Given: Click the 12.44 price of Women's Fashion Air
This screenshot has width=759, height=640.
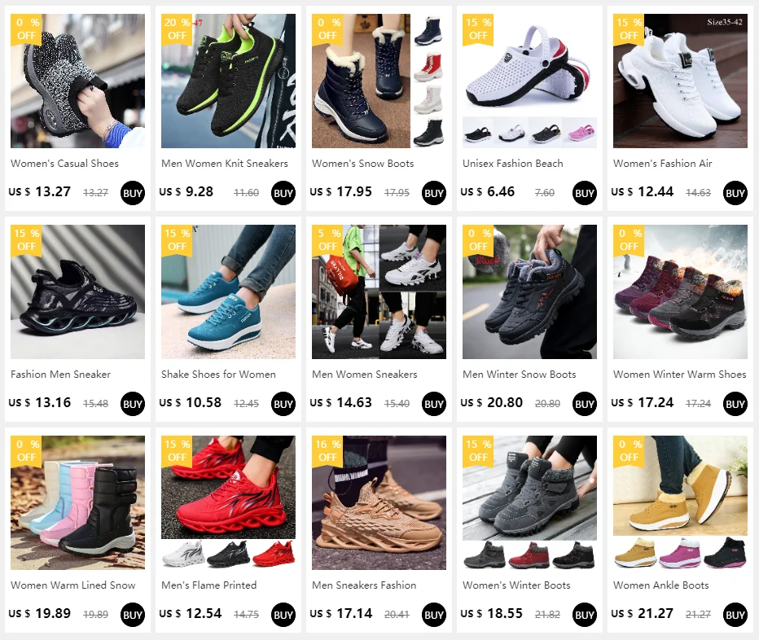Looking at the screenshot, I should tap(656, 191).
